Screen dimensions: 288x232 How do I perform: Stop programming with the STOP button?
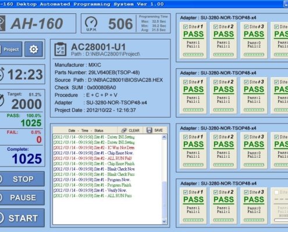22,179
